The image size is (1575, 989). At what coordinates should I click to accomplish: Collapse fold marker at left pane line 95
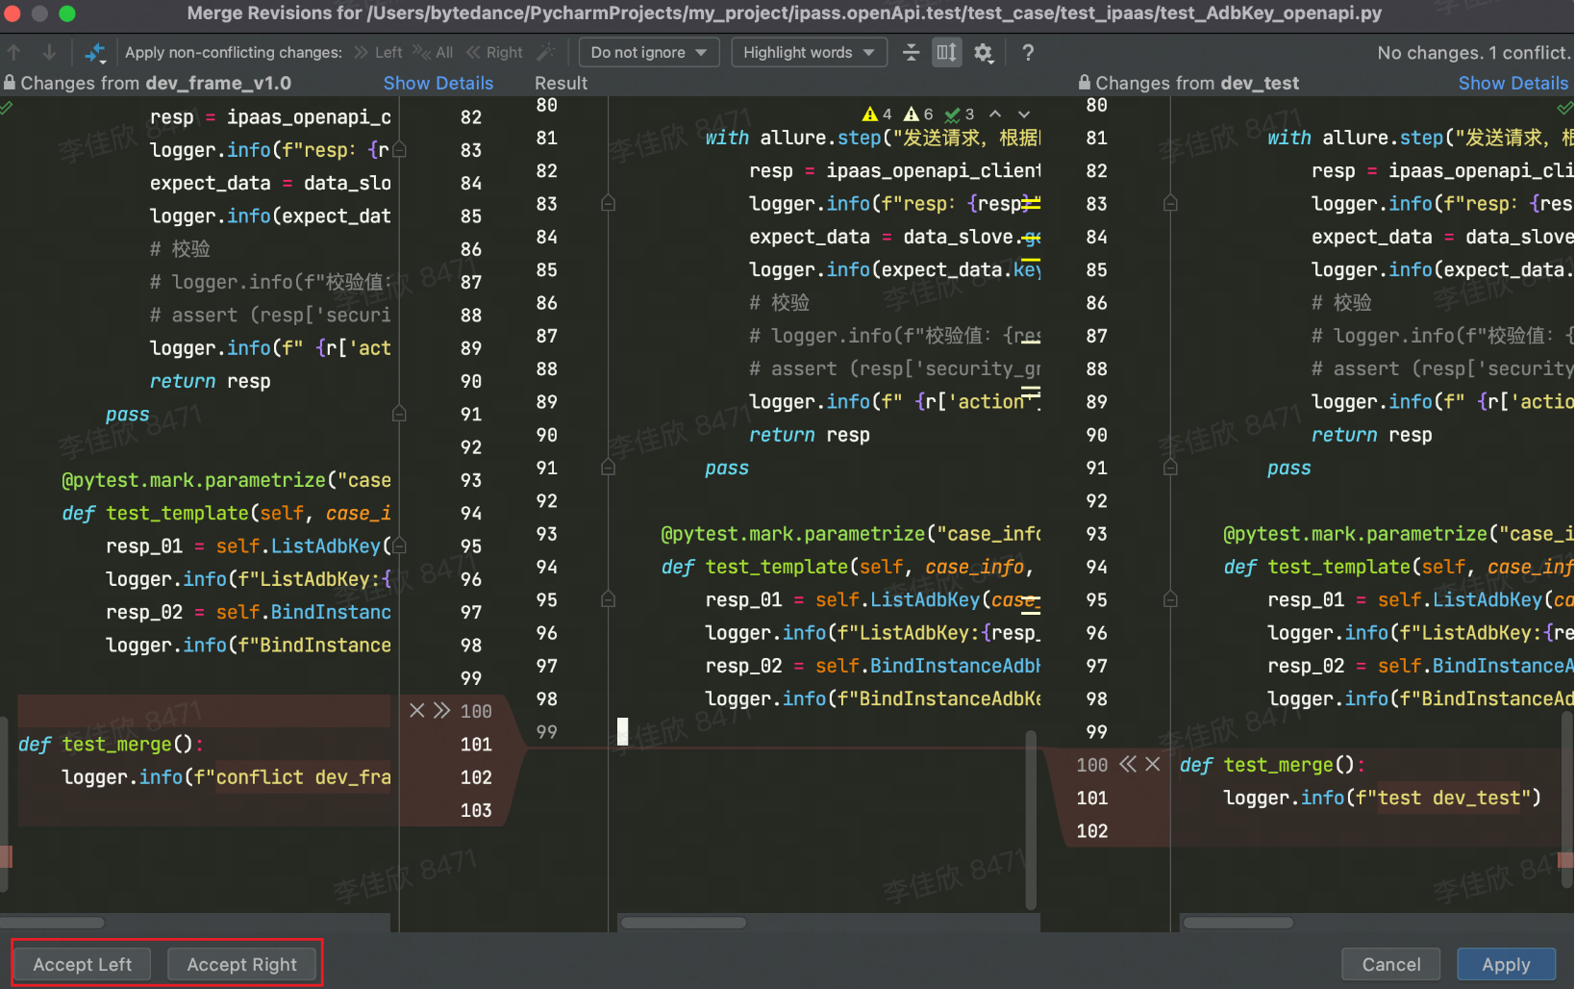point(399,545)
